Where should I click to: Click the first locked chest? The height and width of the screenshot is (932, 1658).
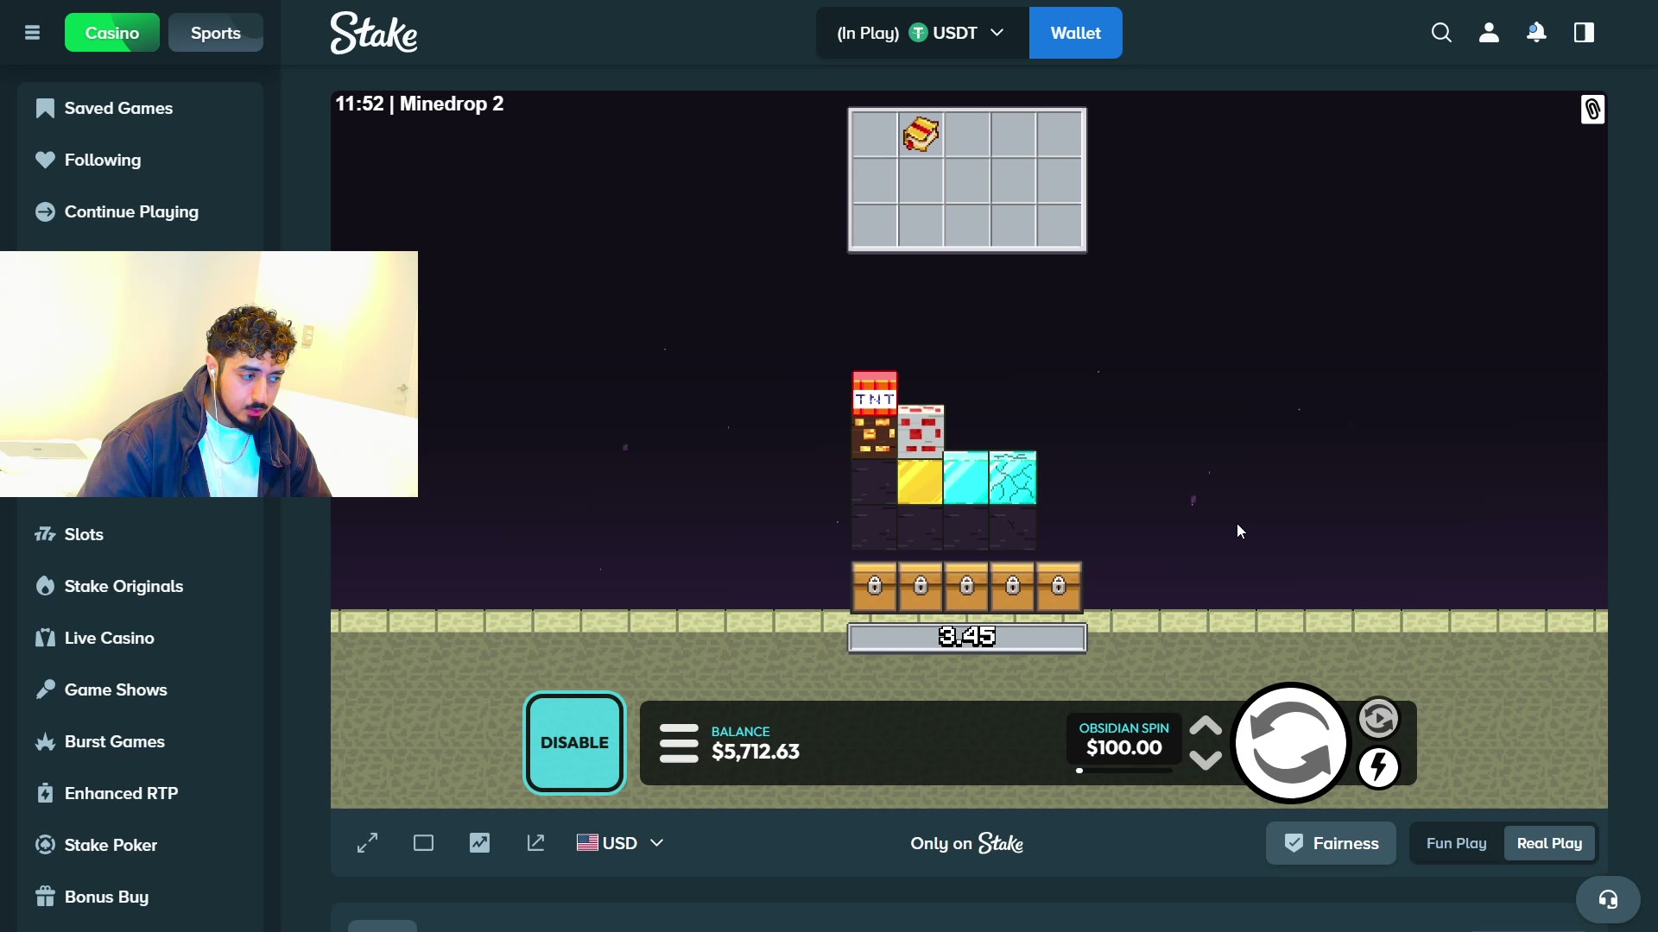pos(874,587)
